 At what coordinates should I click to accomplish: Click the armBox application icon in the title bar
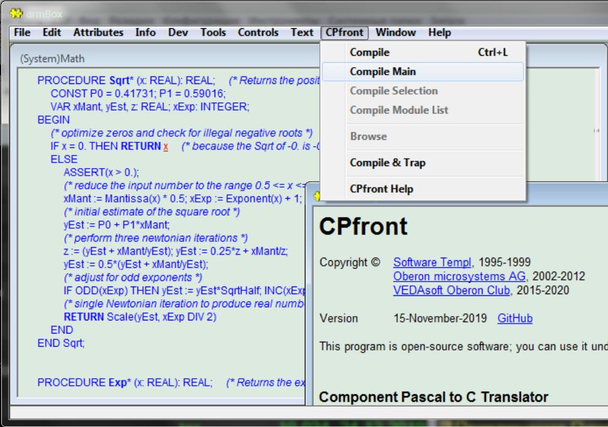(16, 14)
